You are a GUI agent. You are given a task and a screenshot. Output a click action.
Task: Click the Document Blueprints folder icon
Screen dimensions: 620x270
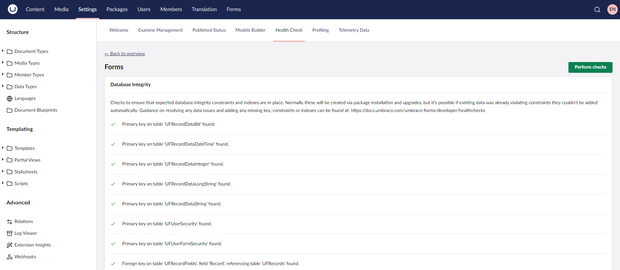pyautogui.click(x=9, y=110)
